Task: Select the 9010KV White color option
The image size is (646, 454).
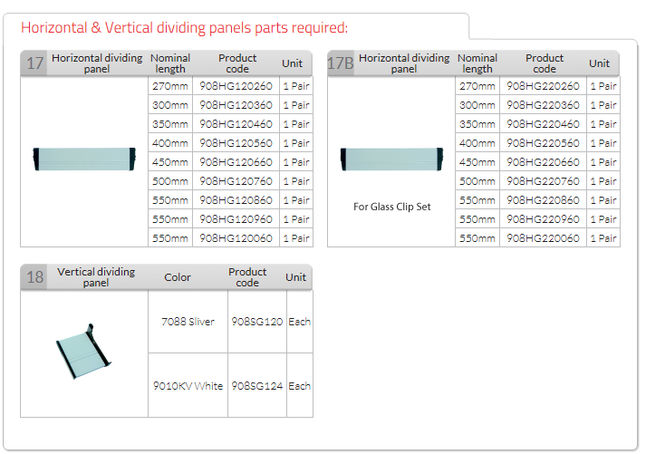Action: click(x=188, y=386)
